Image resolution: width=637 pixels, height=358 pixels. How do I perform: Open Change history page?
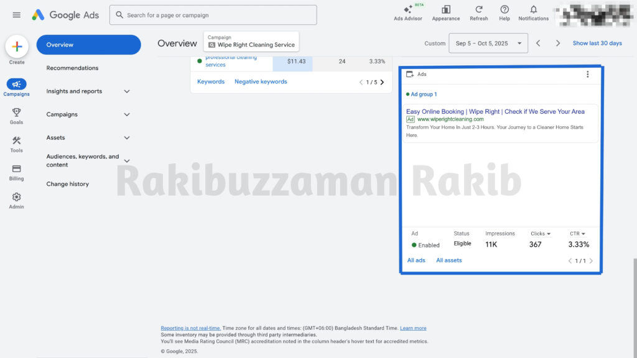(67, 184)
